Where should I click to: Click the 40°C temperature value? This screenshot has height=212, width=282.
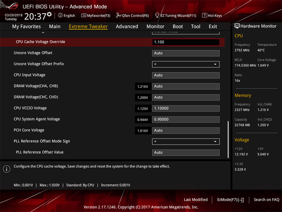[261, 50]
